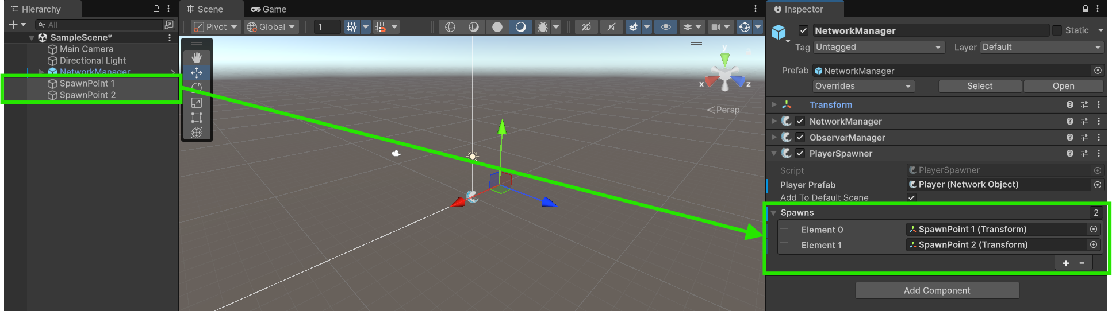1112x311 pixels.
Task: Open the debug draw mode bug icon
Action: pyautogui.click(x=543, y=27)
